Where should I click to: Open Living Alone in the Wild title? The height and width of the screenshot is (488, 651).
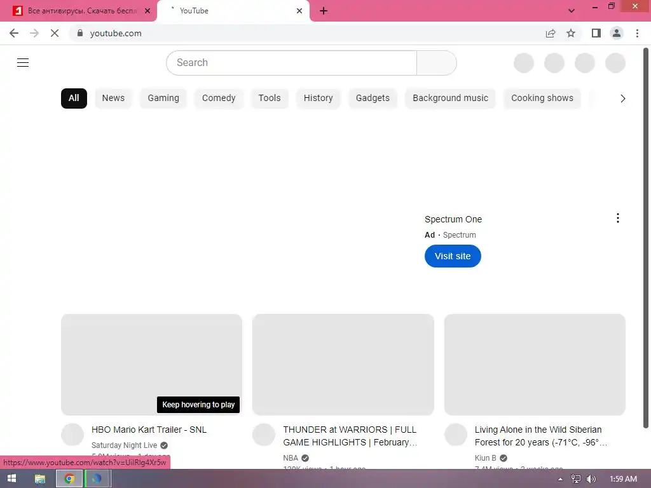pos(541,436)
